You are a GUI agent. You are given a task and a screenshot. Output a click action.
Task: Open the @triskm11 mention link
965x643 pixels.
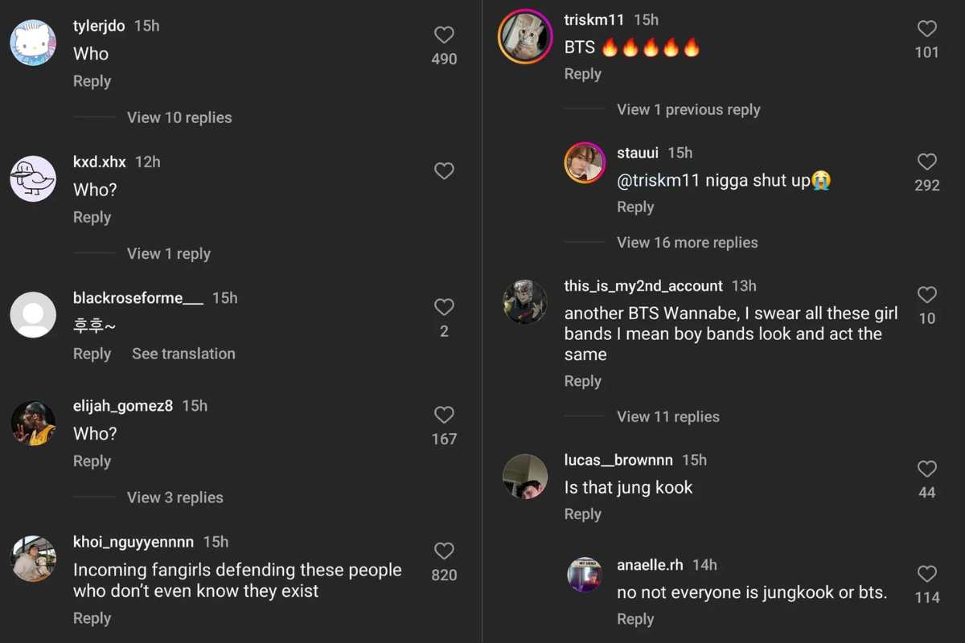[658, 181]
